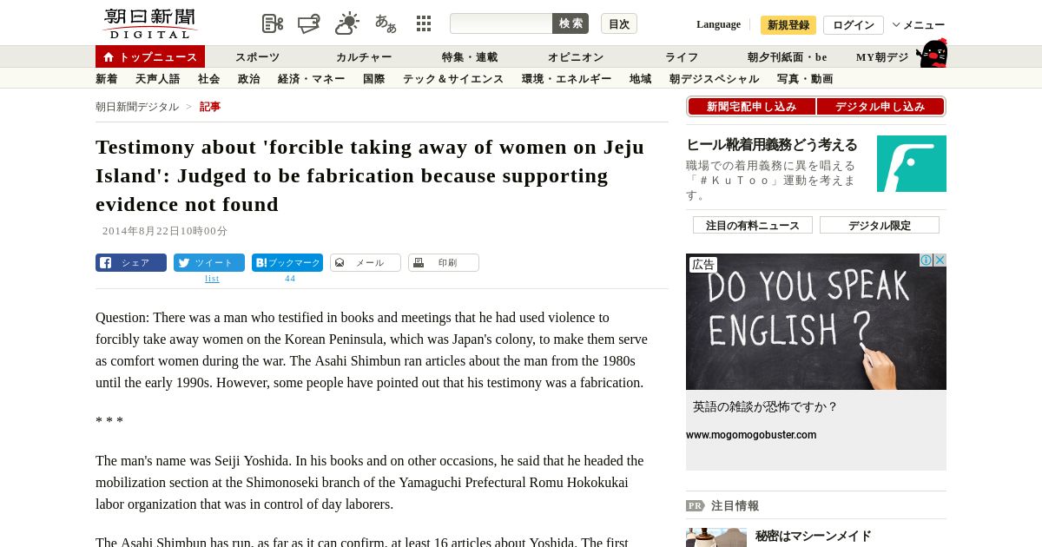Click ad text 英語の雑談が恐怖ですか？
This screenshot has width=1042, height=547.
[x=765, y=406]
